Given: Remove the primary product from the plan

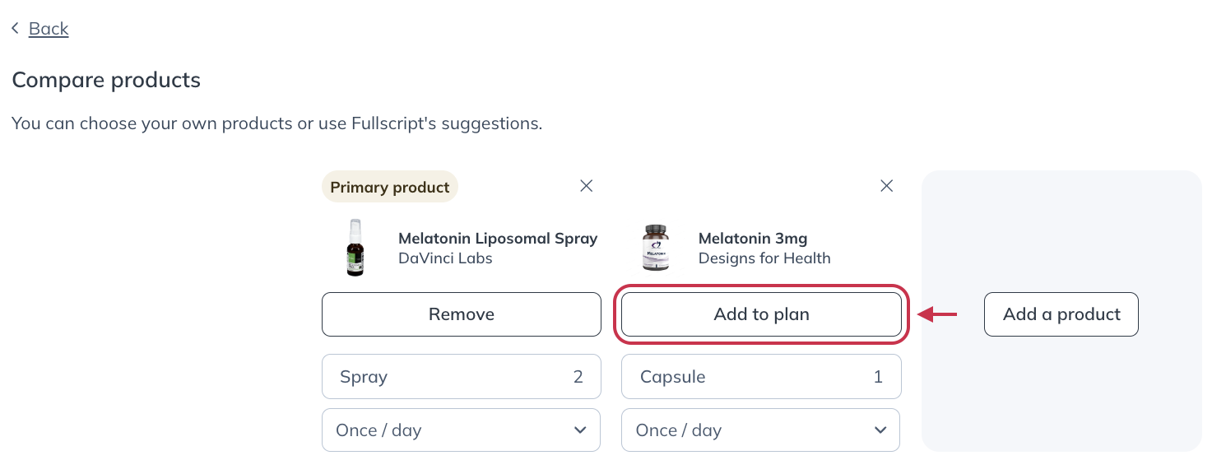Looking at the screenshot, I should [x=461, y=314].
